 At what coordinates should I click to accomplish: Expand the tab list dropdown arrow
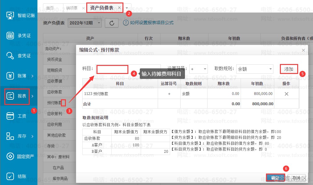click(127, 8)
